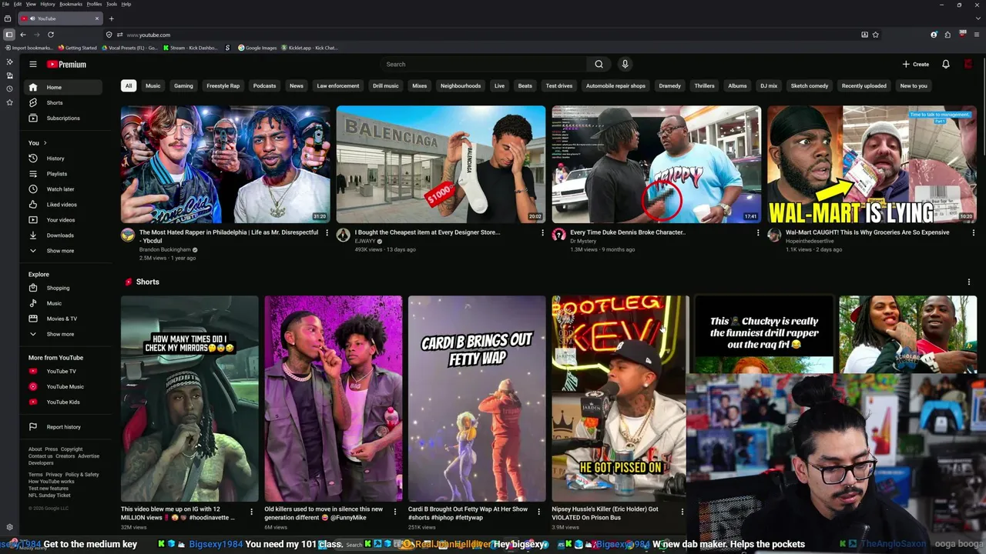The image size is (986, 554).
Task: Open options for 'Old killers' short
Action: pos(395,511)
